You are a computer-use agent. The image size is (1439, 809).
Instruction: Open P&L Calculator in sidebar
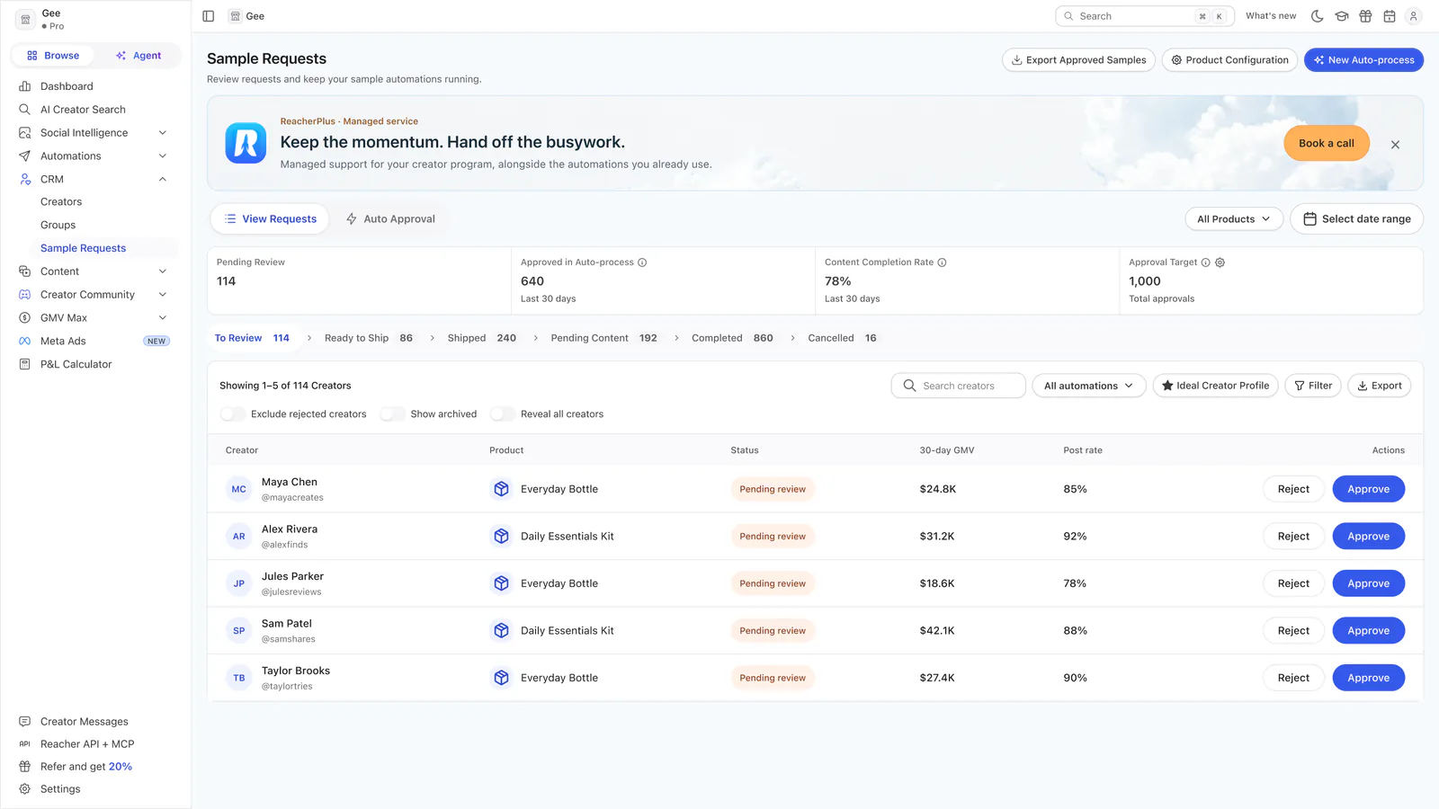(x=76, y=364)
